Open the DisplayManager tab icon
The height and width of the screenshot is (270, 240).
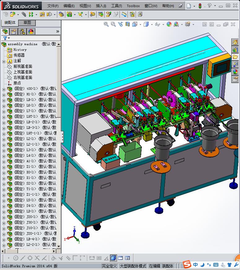pos(31,32)
